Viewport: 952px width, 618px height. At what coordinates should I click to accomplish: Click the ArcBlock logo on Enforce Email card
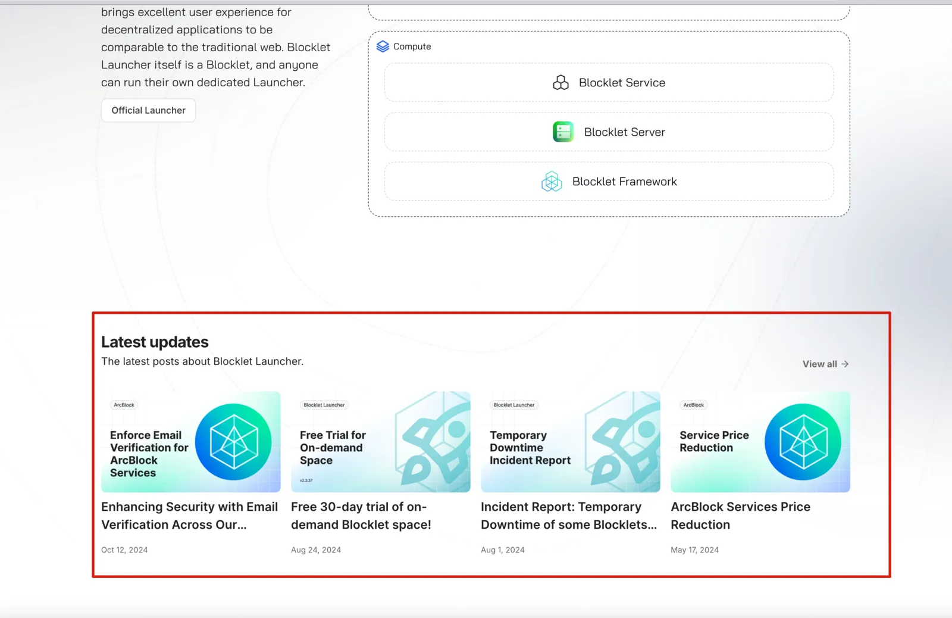233,442
